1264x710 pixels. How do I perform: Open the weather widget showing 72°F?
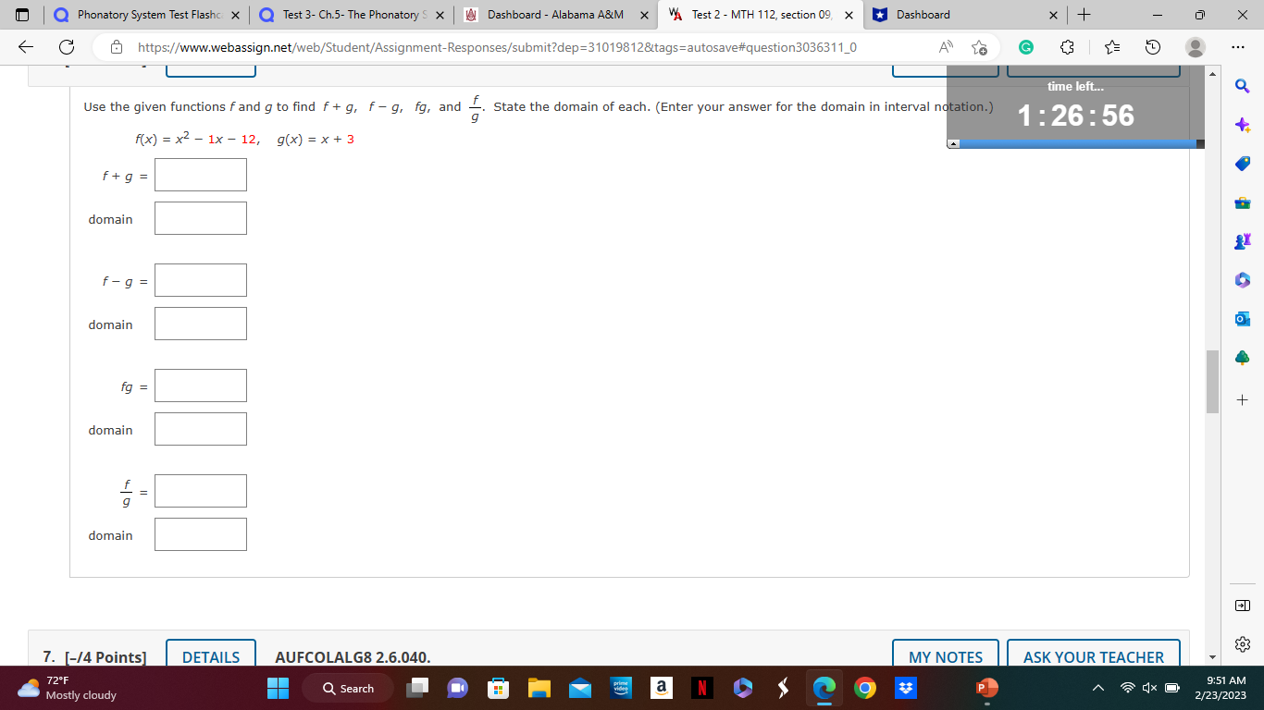pyautogui.click(x=68, y=688)
